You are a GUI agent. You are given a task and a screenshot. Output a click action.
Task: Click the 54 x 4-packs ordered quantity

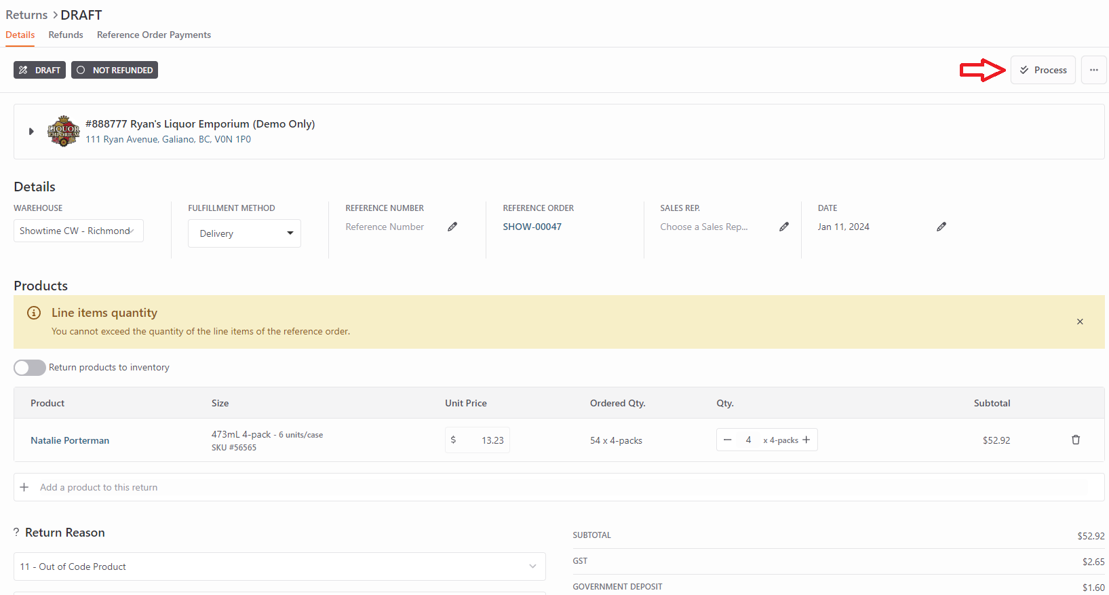click(616, 440)
